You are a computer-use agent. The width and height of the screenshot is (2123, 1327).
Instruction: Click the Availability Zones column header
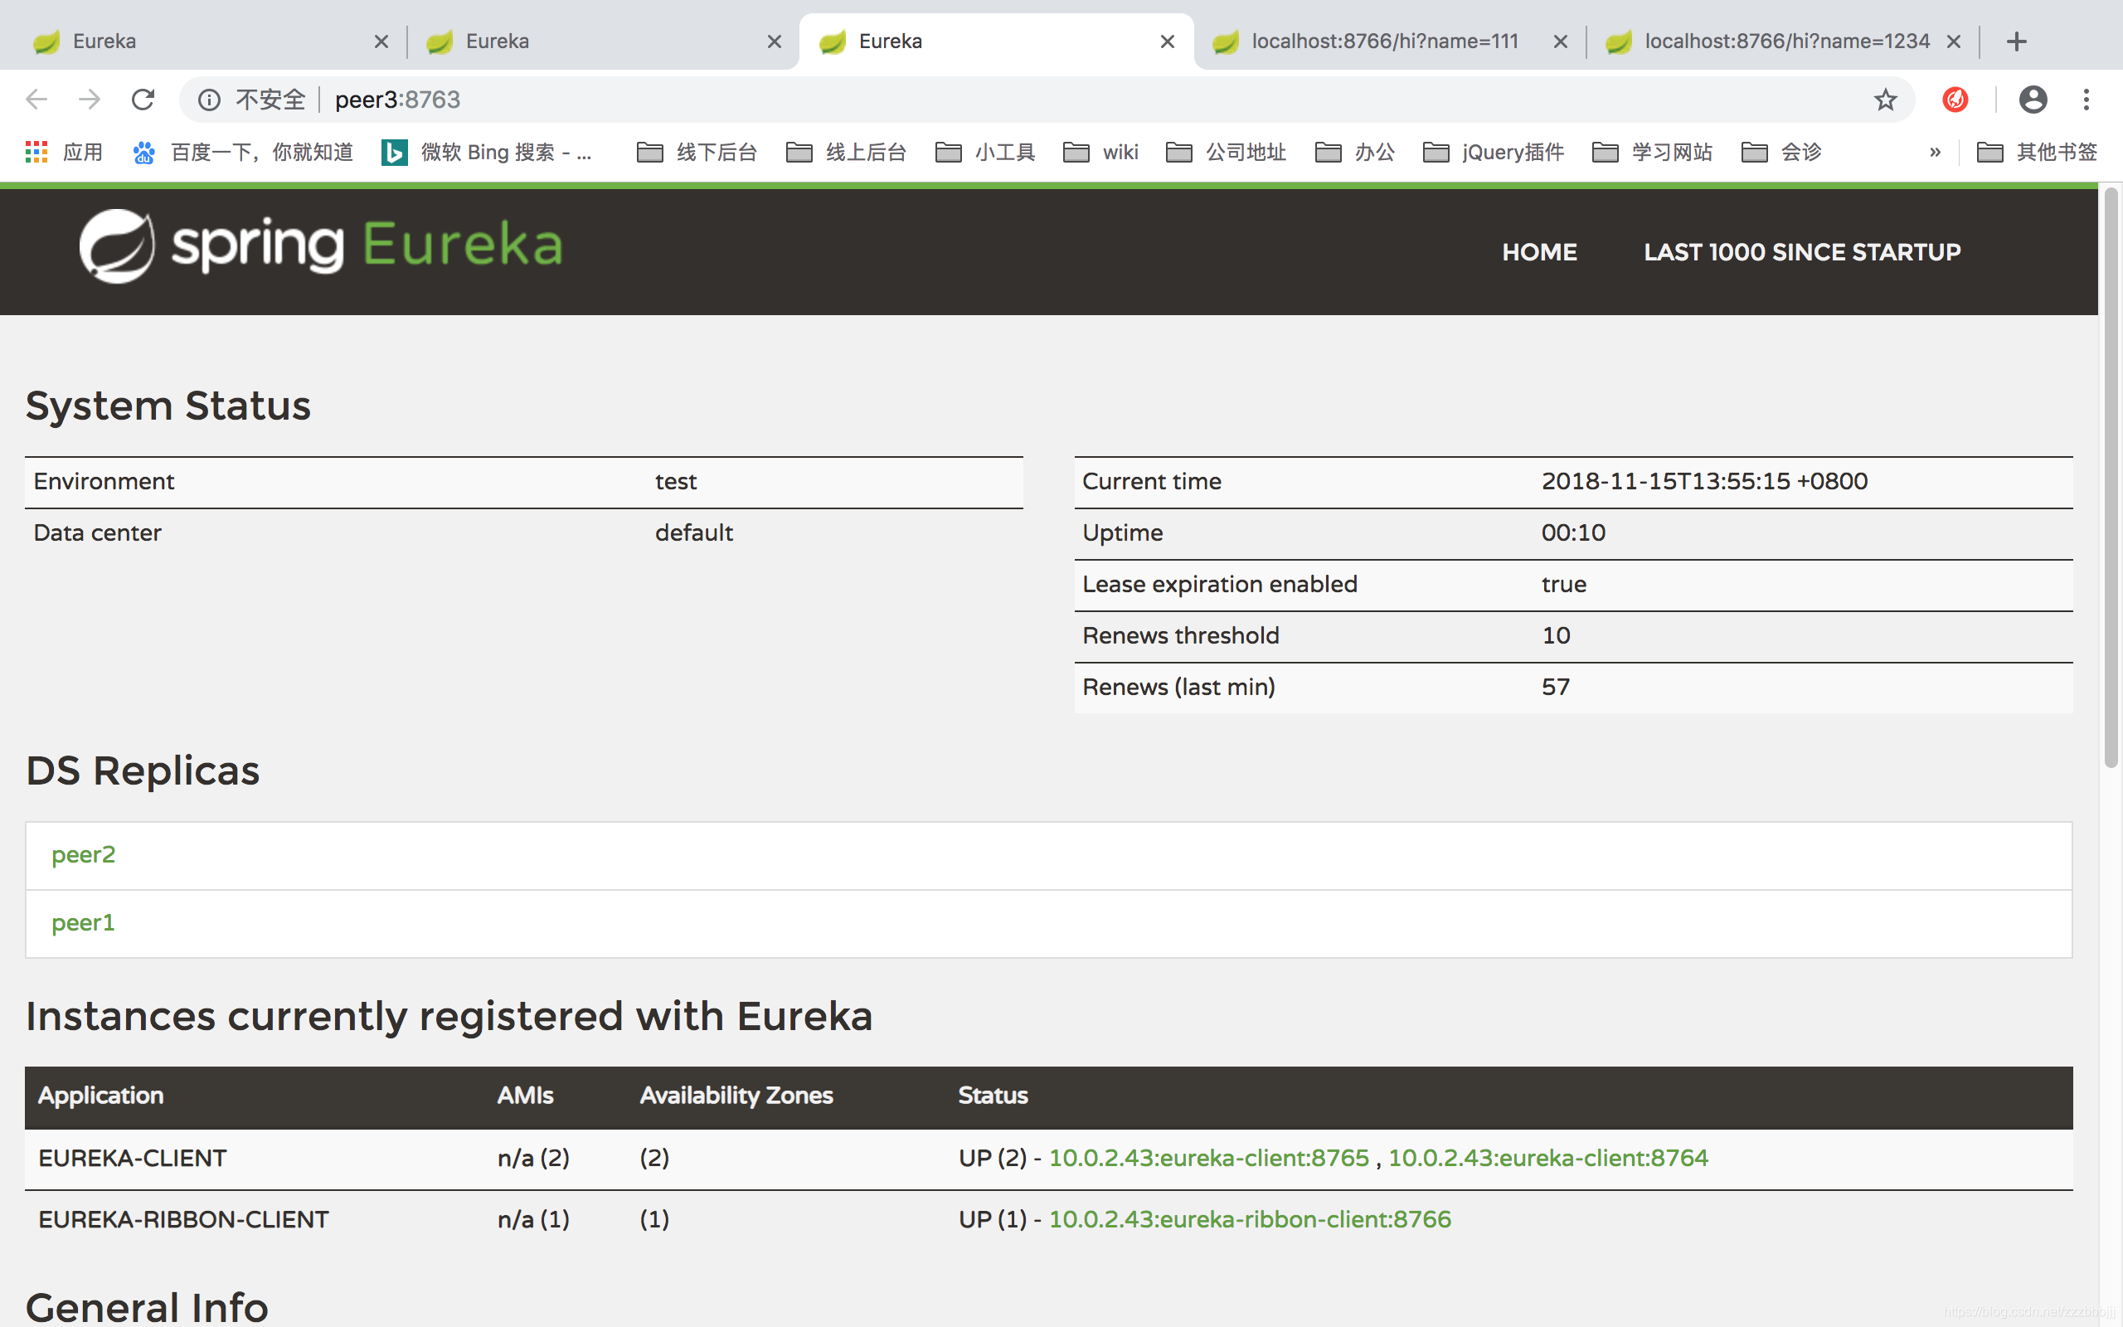pos(737,1096)
